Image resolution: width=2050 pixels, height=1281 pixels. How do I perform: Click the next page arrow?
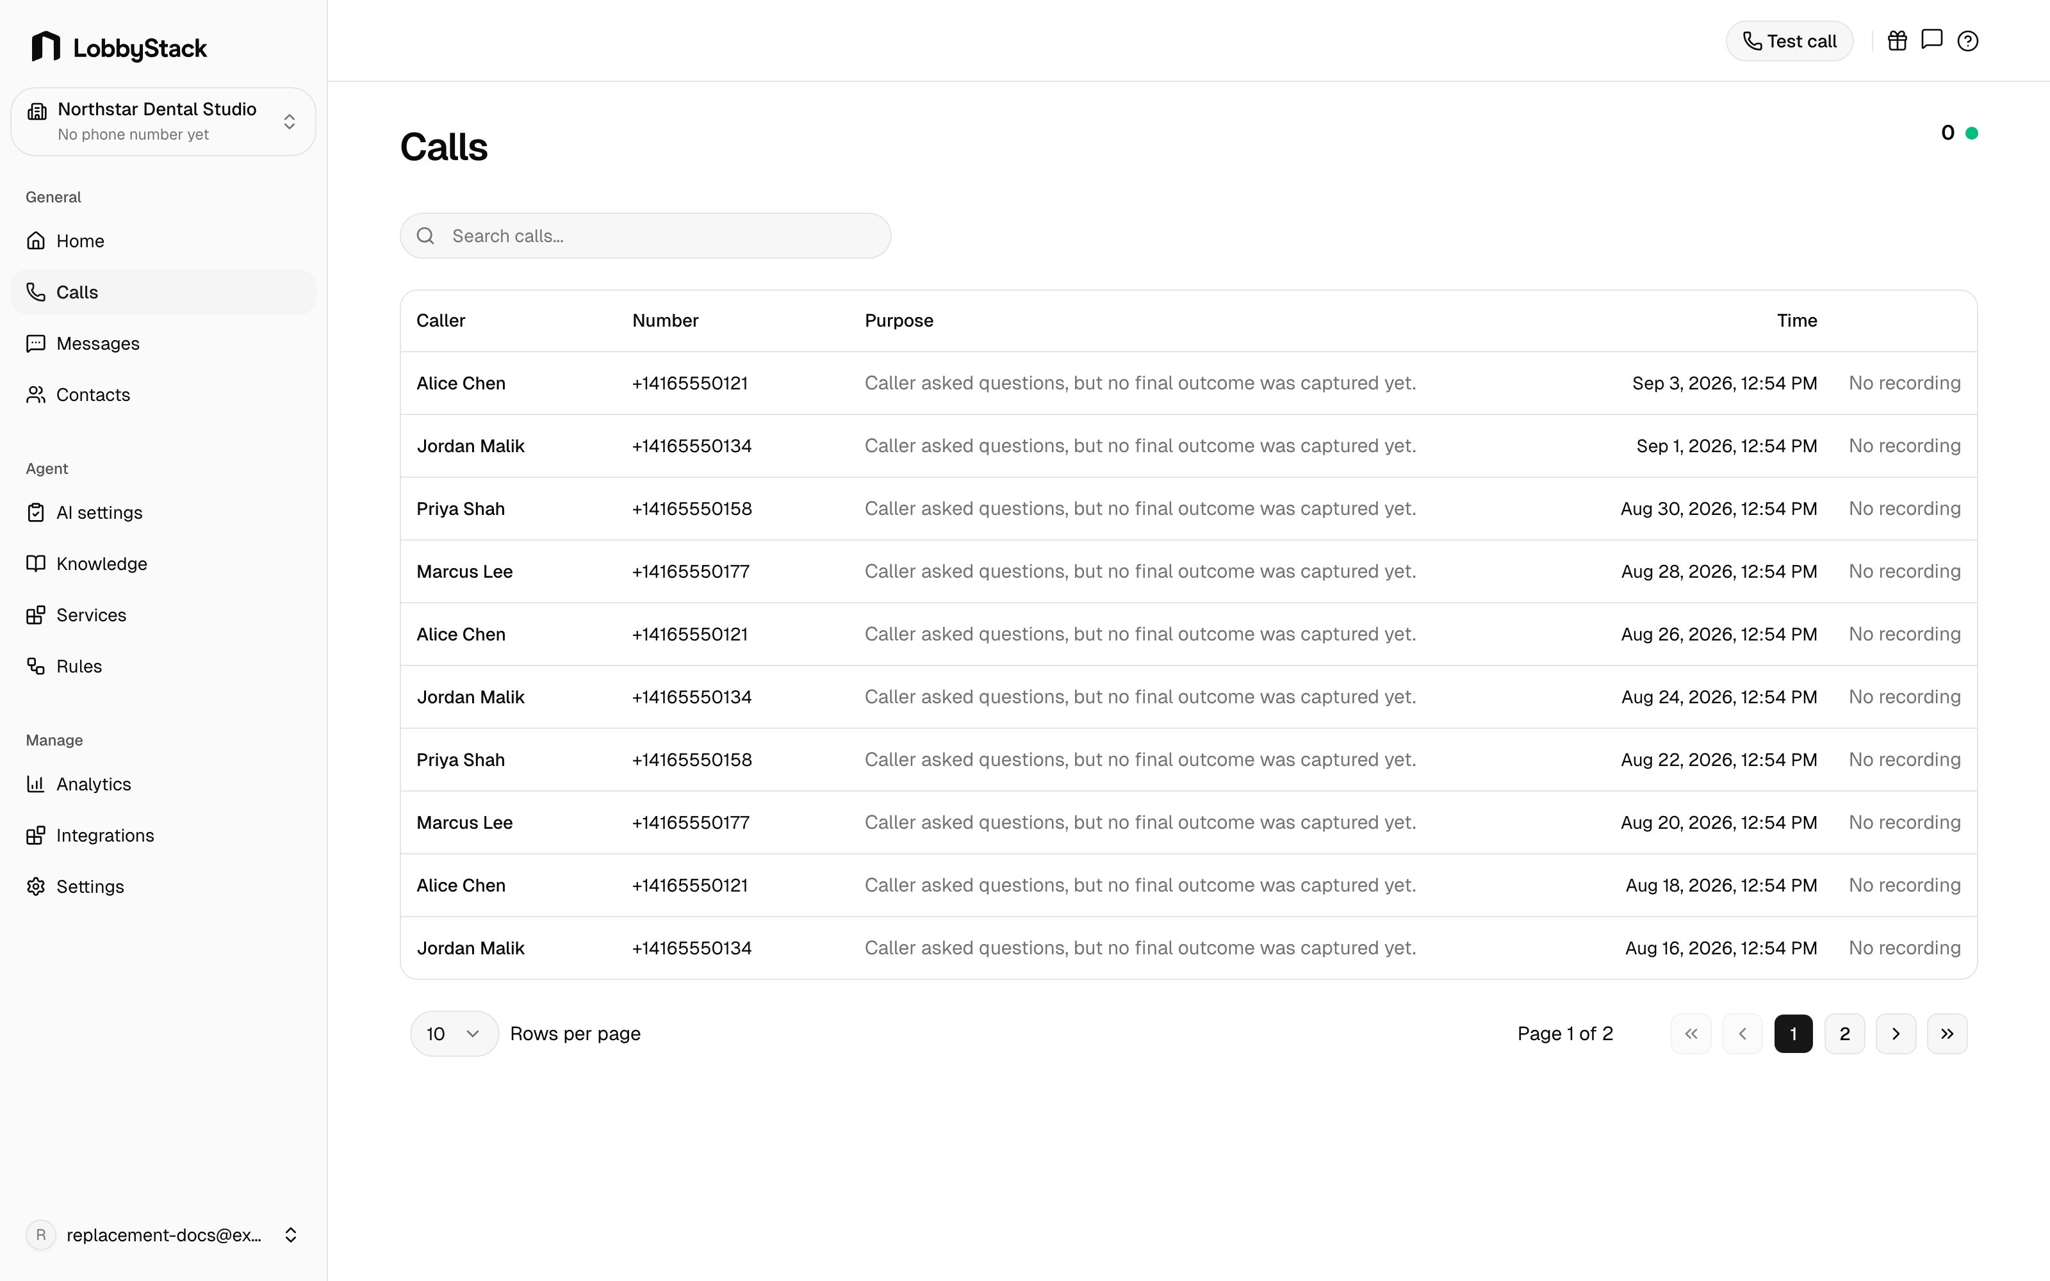point(1896,1034)
